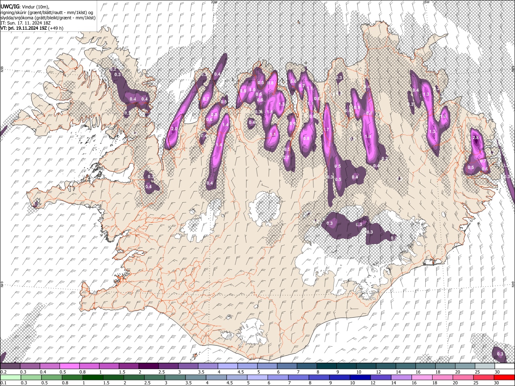Click the '4.5' label under the snow scale
The image size is (515, 386).
[241, 372]
